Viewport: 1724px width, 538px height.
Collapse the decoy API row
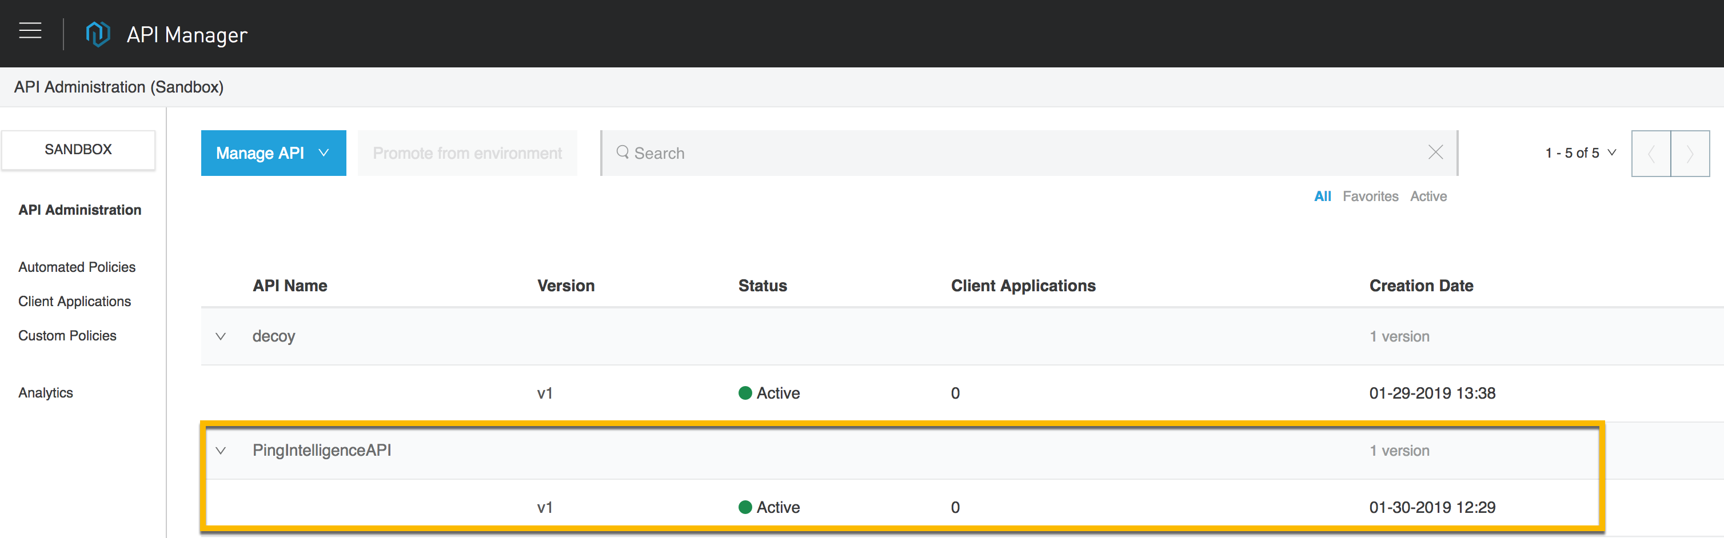(x=221, y=336)
